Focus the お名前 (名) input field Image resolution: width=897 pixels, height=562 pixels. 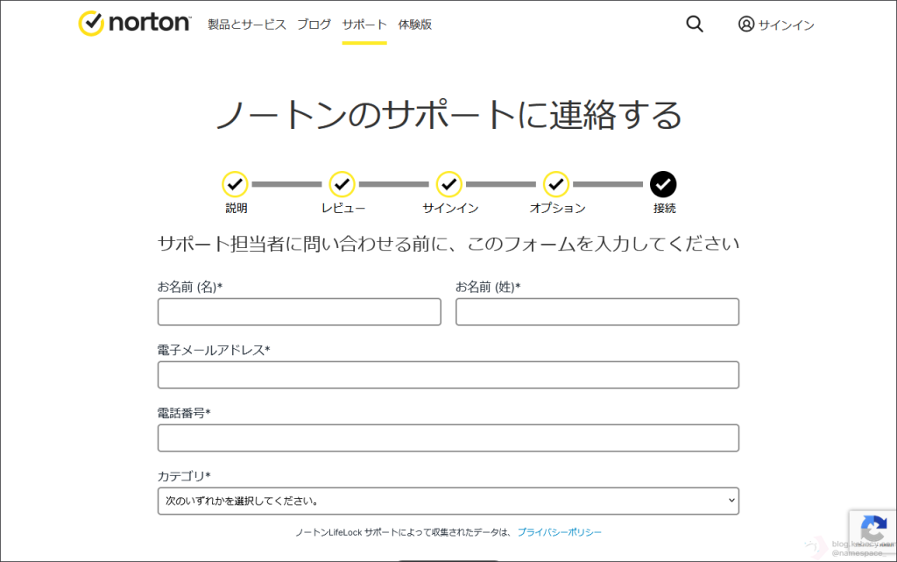[x=299, y=312]
